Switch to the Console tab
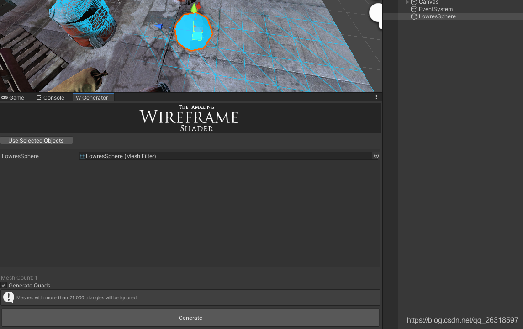 [x=50, y=97]
